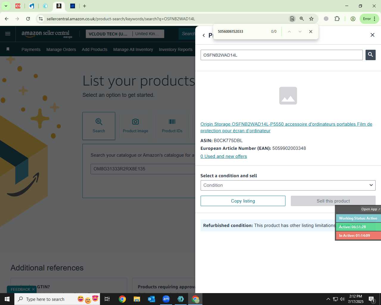The image size is (381, 305).
Task: Open the 0 Used and new offers link
Action: click(224, 156)
